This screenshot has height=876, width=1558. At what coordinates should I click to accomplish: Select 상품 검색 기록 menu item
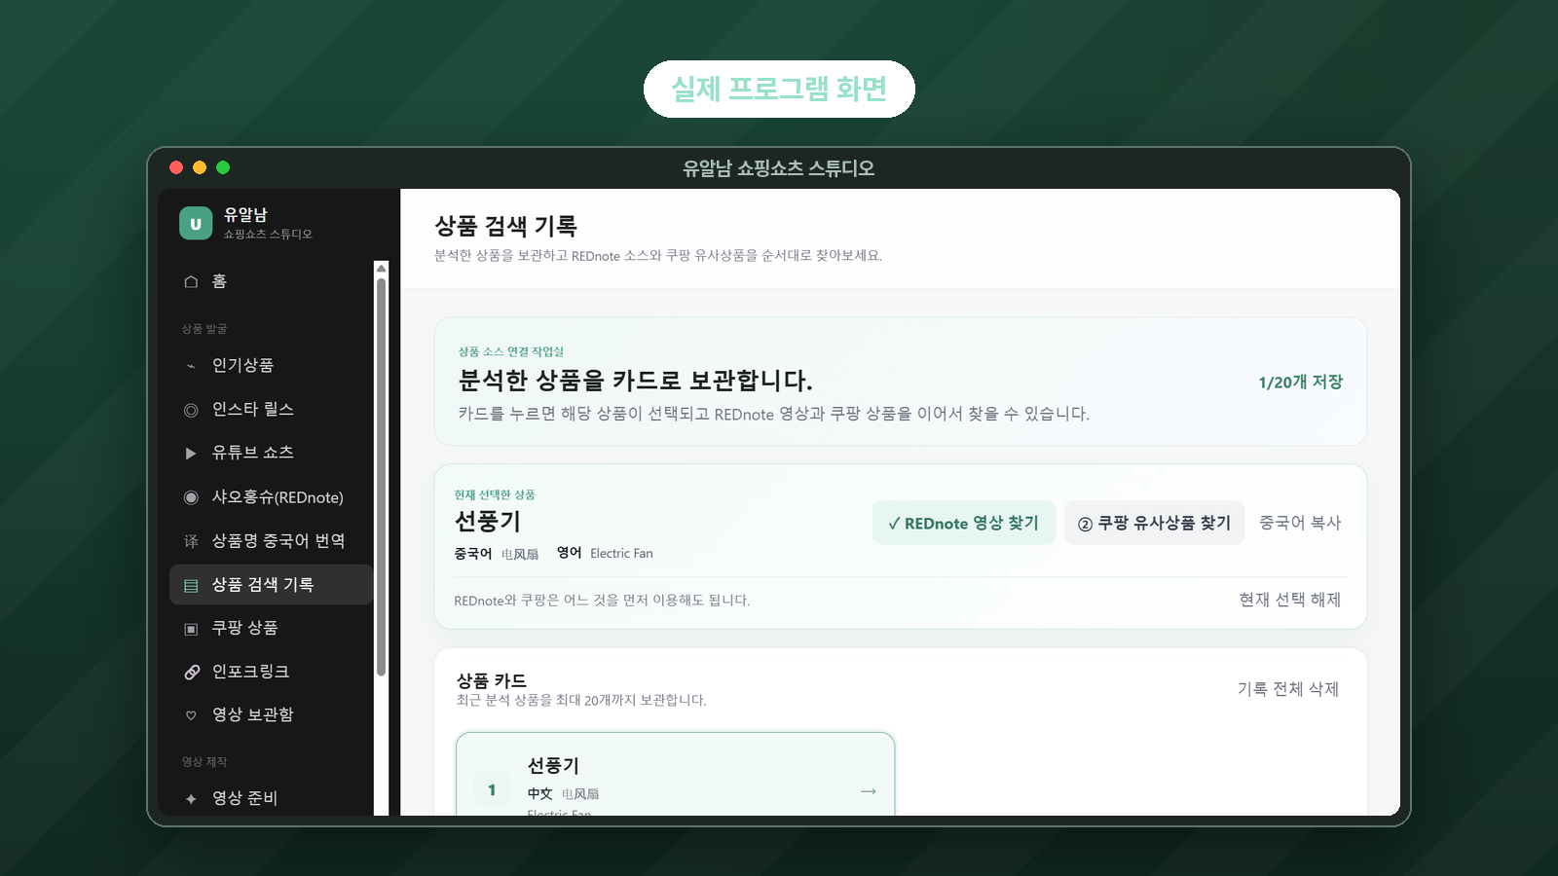tap(271, 585)
